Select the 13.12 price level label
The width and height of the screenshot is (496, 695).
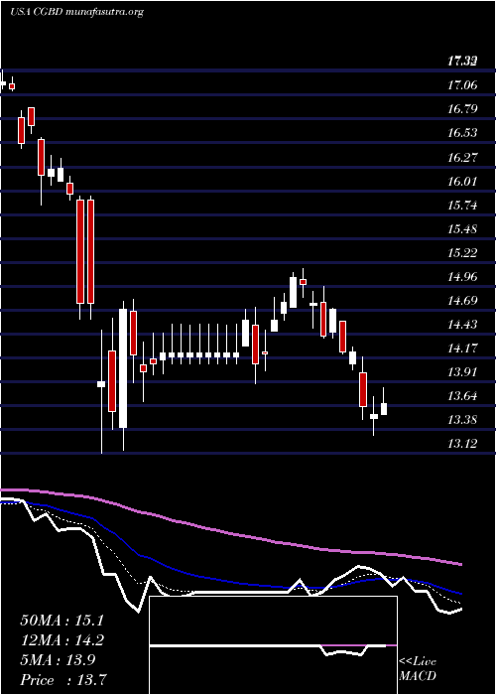click(462, 443)
